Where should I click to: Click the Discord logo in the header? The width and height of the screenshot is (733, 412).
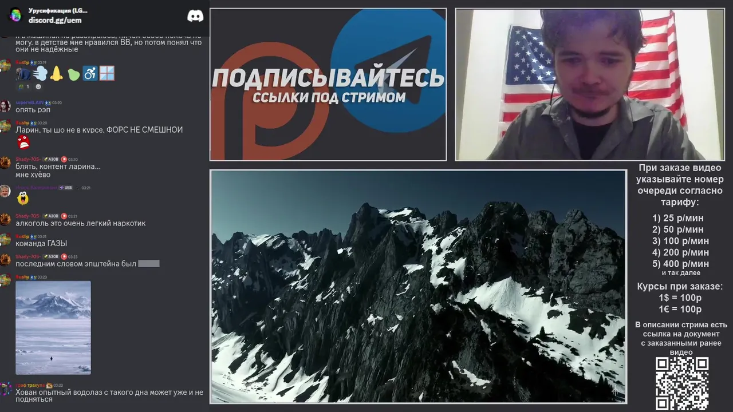click(195, 16)
